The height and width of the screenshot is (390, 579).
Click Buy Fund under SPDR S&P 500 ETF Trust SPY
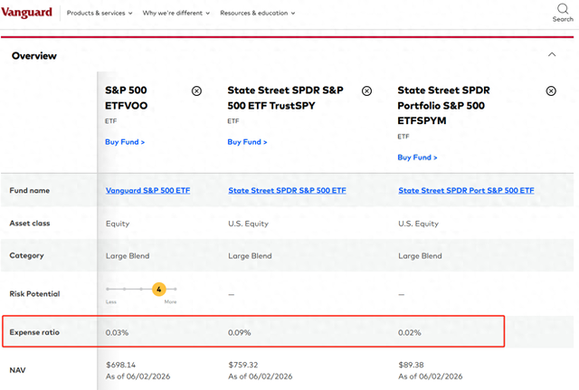click(x=247, y=142)
